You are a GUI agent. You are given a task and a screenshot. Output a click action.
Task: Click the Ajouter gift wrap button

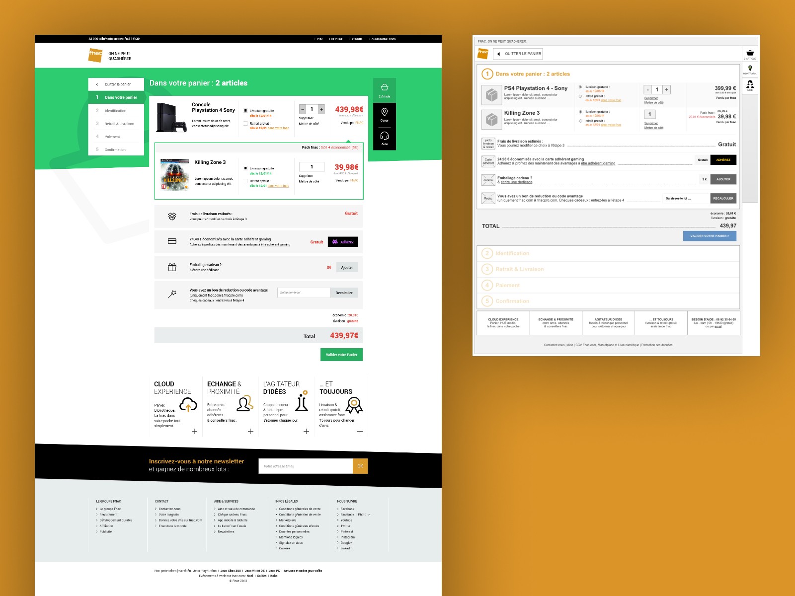347,267
